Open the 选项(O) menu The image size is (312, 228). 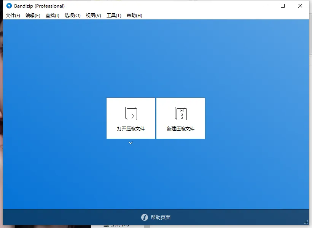coord(72,16)
